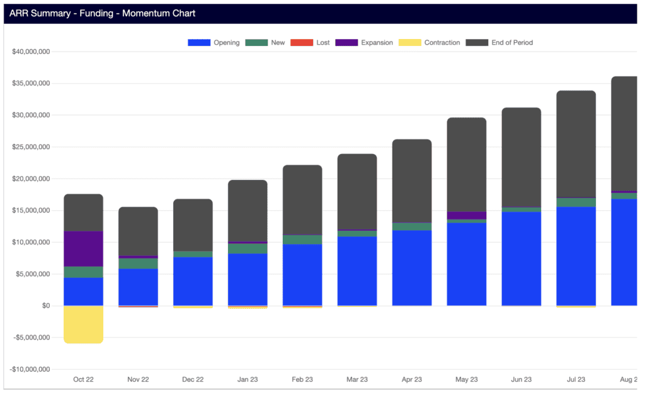Click the End of Period legend label
The width and height of the screenshot is (645, 395).
[x=511, y=43]
